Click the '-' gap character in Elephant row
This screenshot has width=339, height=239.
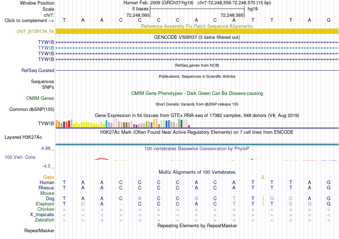pos(121,204)
